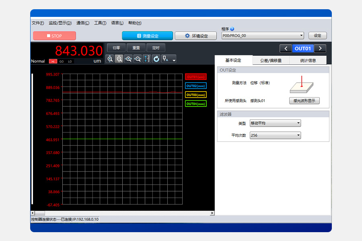362x241 pixels.
Task: Switch to the 基本设定 tab
Action: pyautogui.click(x=233, y=60)
